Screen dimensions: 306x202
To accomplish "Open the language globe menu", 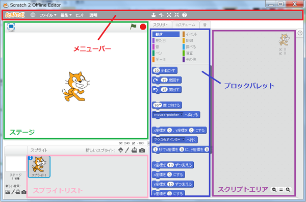I will (x=33, y=15).
